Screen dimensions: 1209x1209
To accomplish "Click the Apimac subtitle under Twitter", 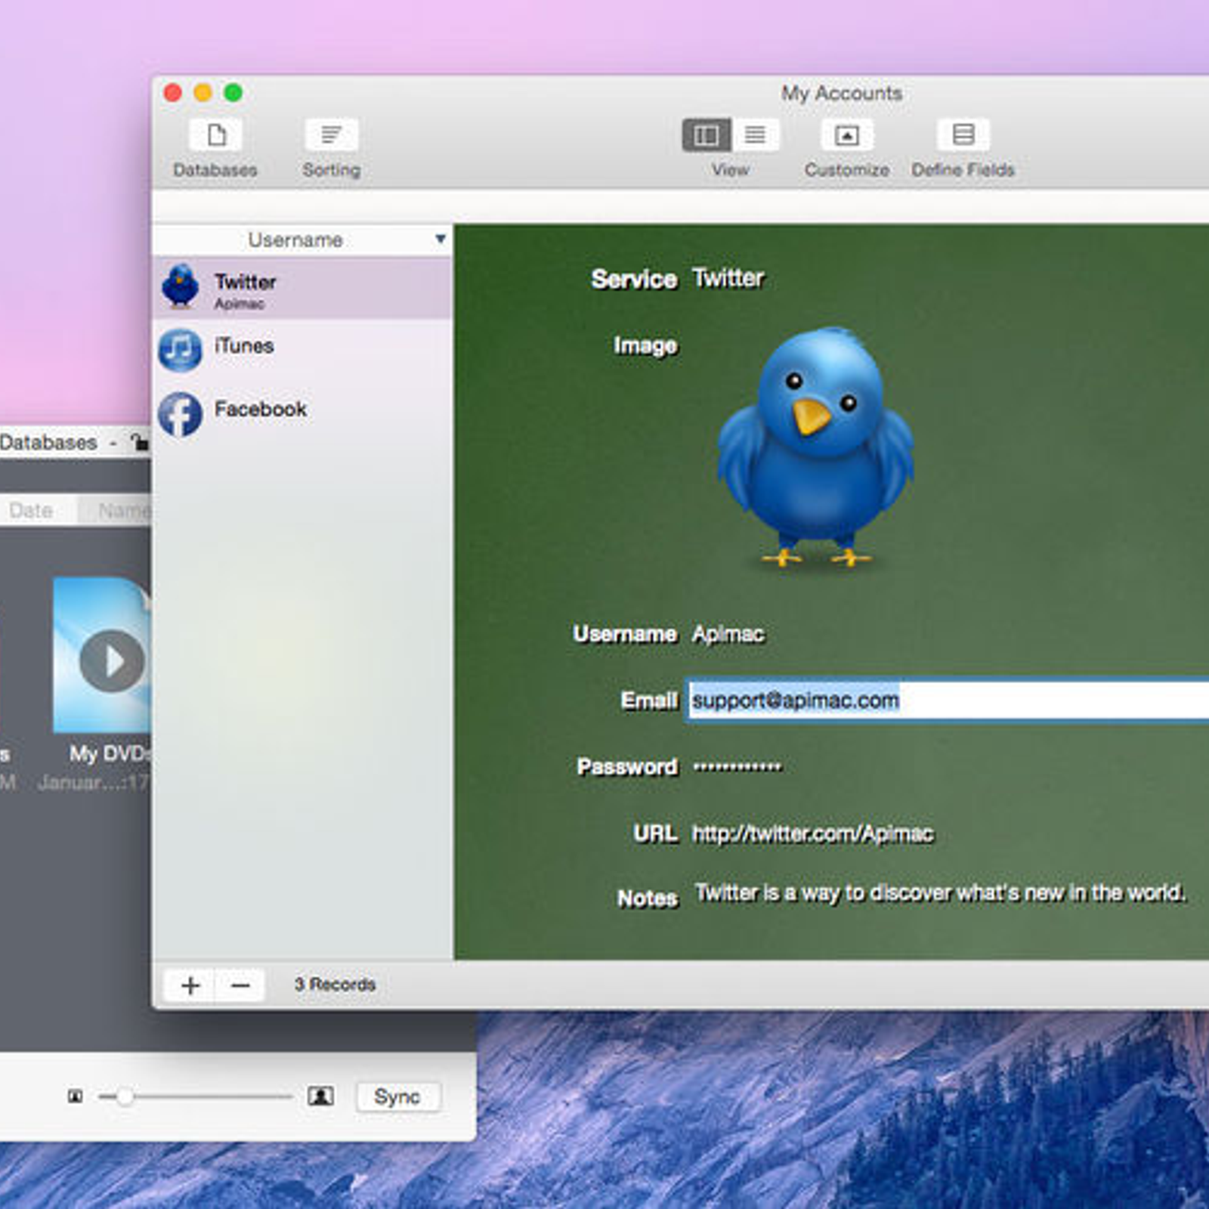I will [240, 304].
